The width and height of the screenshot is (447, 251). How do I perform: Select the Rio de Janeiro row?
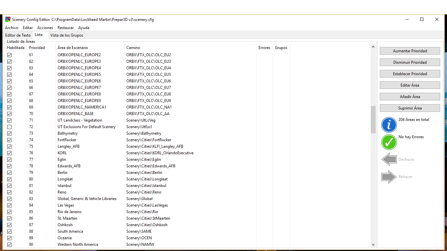69,212
